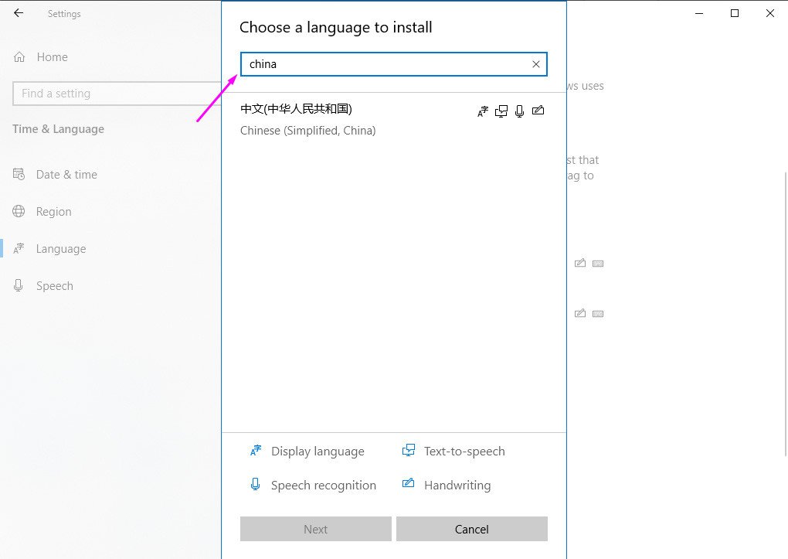Screen dimensions: 788x559
Task: Click the Cancel button
Action: tap(471, 529)
